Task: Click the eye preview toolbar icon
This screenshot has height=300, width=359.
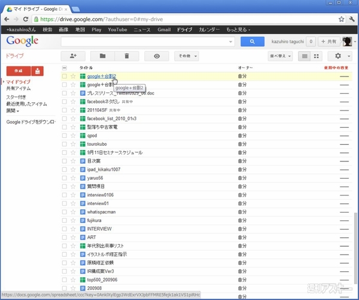Action: click(157, 56)
